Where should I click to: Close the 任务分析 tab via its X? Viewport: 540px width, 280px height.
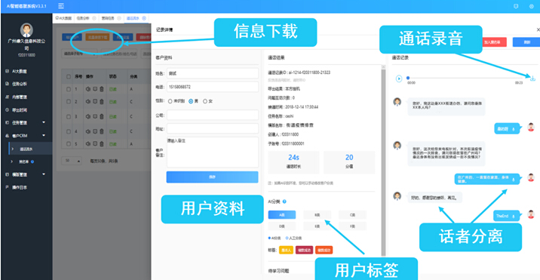click(x=94, y=18)
